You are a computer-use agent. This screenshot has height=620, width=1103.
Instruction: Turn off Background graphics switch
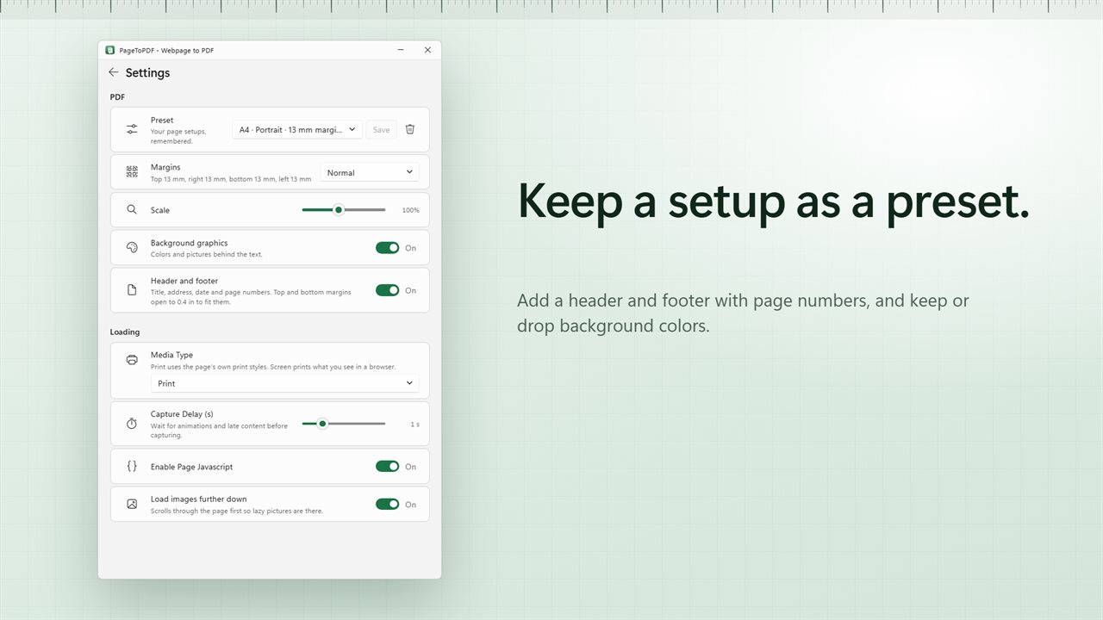pyautogui.click(x=388, y=248)
